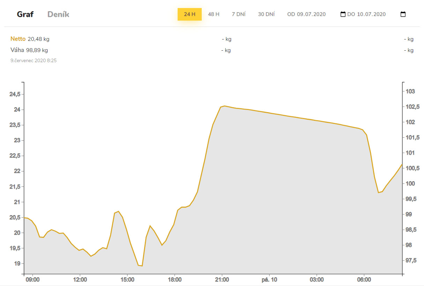424x286 pixels.
Task: Open calendar icon next to OD 09.07.2020
Action: point(343,14)
